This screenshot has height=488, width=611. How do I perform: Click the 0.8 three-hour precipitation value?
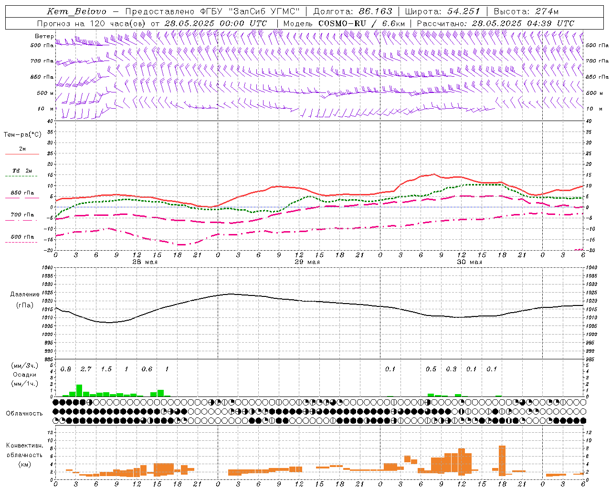[x=65, y=369]
